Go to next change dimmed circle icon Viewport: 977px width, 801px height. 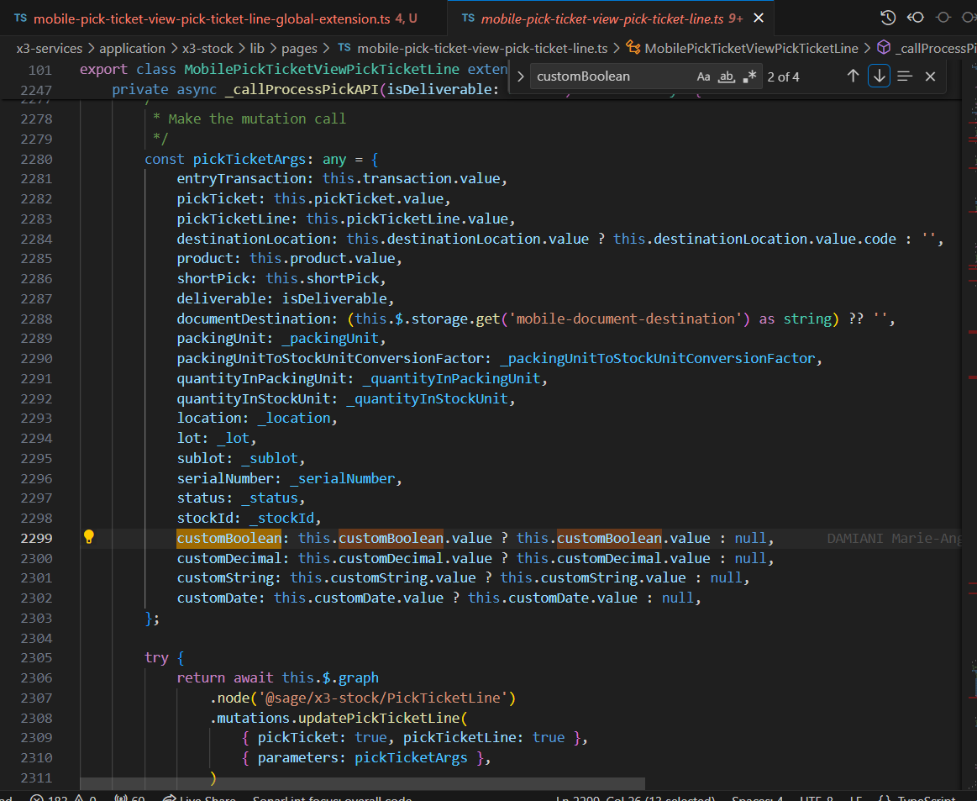click(943, 18)
